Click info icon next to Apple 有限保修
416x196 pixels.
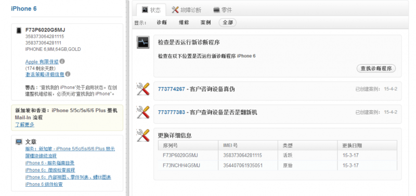[62, 61]
